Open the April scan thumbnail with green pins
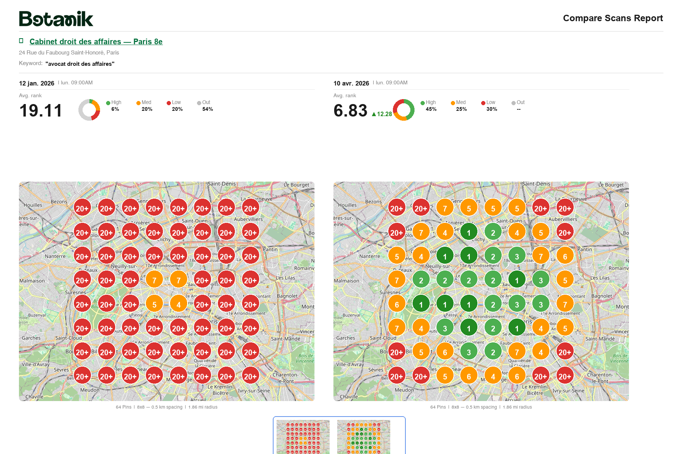This screenshot has height=454, width=682. coord(364,437)
